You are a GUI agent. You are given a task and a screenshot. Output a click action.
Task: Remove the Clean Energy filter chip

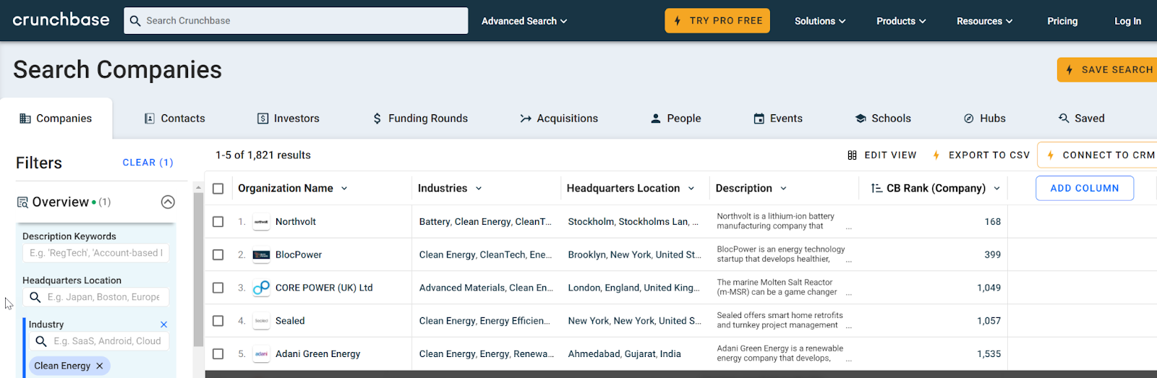tap(100, 366)
